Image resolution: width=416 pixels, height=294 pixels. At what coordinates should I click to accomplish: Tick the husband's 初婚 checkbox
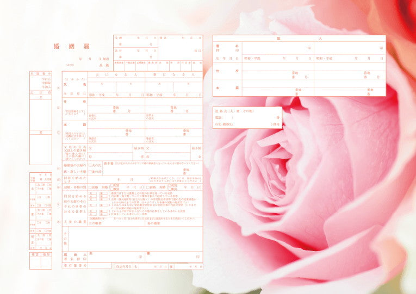point(90,187)
